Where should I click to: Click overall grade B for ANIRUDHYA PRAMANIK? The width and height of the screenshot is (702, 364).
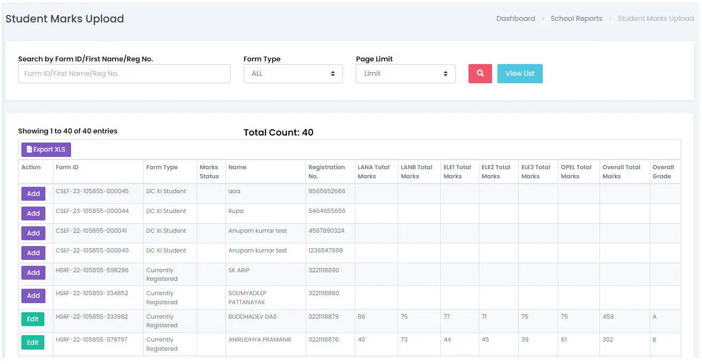tap(654, 339)
